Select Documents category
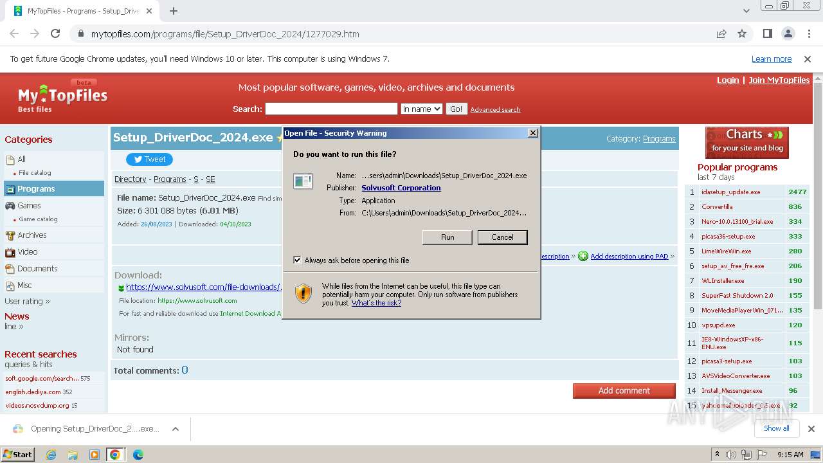 click(x=37, y=268)
